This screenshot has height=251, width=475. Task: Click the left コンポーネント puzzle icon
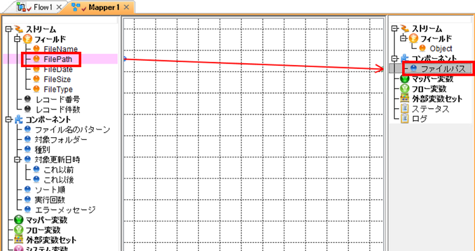[18, 119]
